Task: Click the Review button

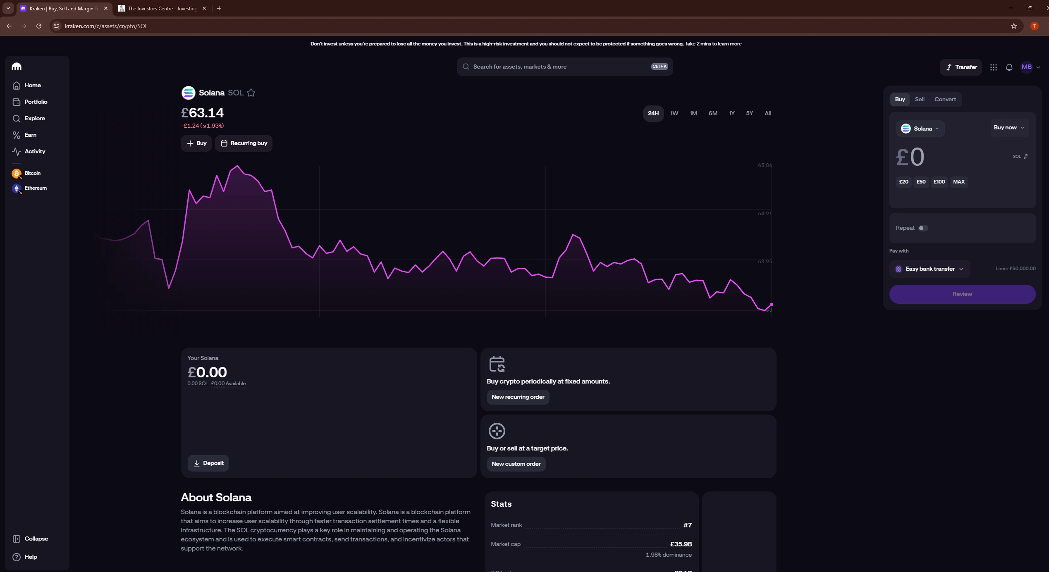Action: point(962,294)
